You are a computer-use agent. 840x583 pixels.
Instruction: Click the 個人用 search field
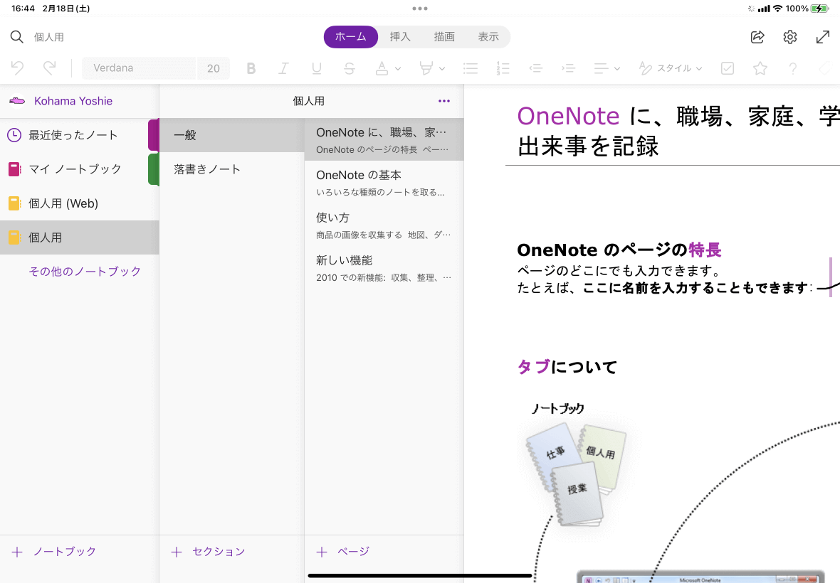coord(49,37)
